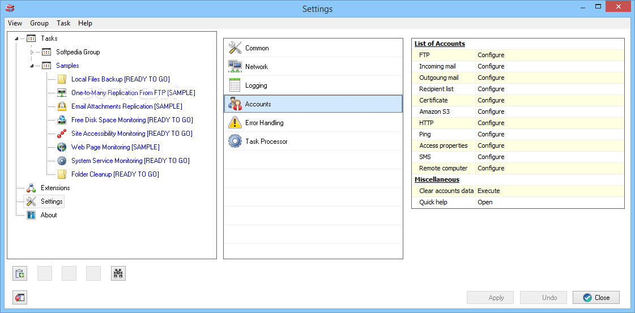Click the Extensions network icon
The width and height of the screenshot is (635, 313).
tap(31, 188)
